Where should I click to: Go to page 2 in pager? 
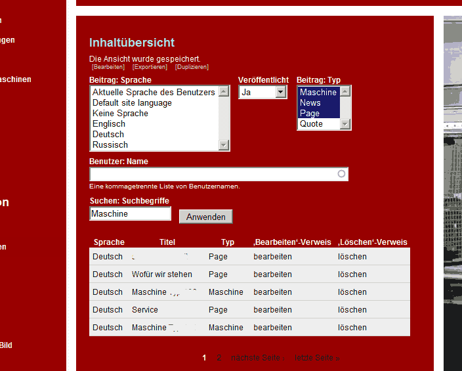[x=219, y=358]
